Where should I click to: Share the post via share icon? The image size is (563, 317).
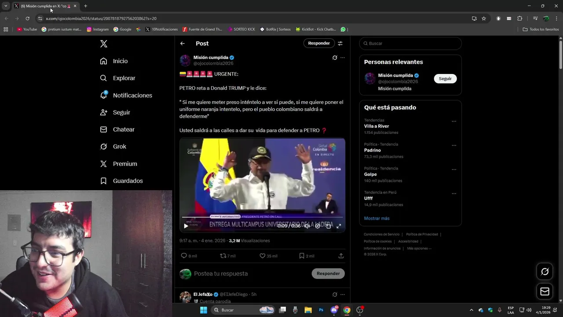coord(341,256)
